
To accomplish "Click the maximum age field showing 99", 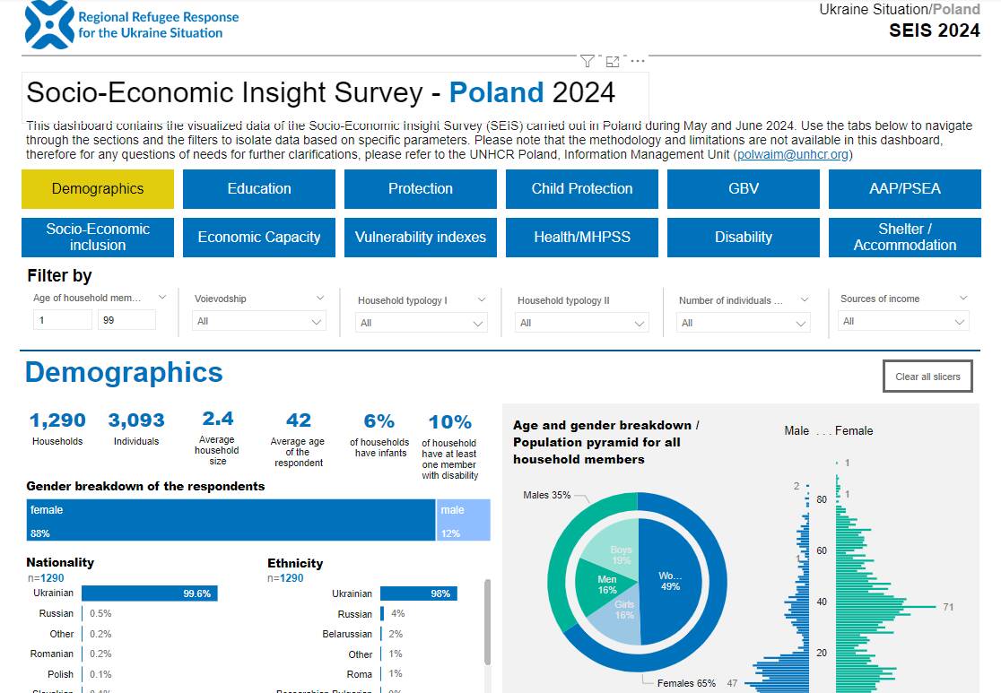I will (126, 320).
